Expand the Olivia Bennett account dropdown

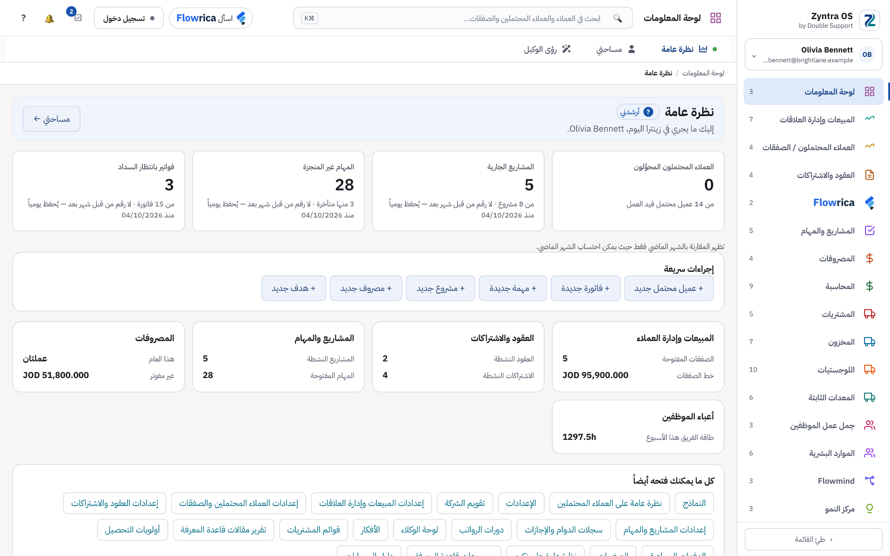(813, 55)
